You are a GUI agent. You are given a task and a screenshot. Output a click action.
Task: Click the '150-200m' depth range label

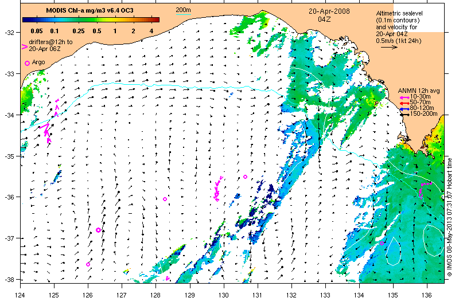[x=424, y=114]
